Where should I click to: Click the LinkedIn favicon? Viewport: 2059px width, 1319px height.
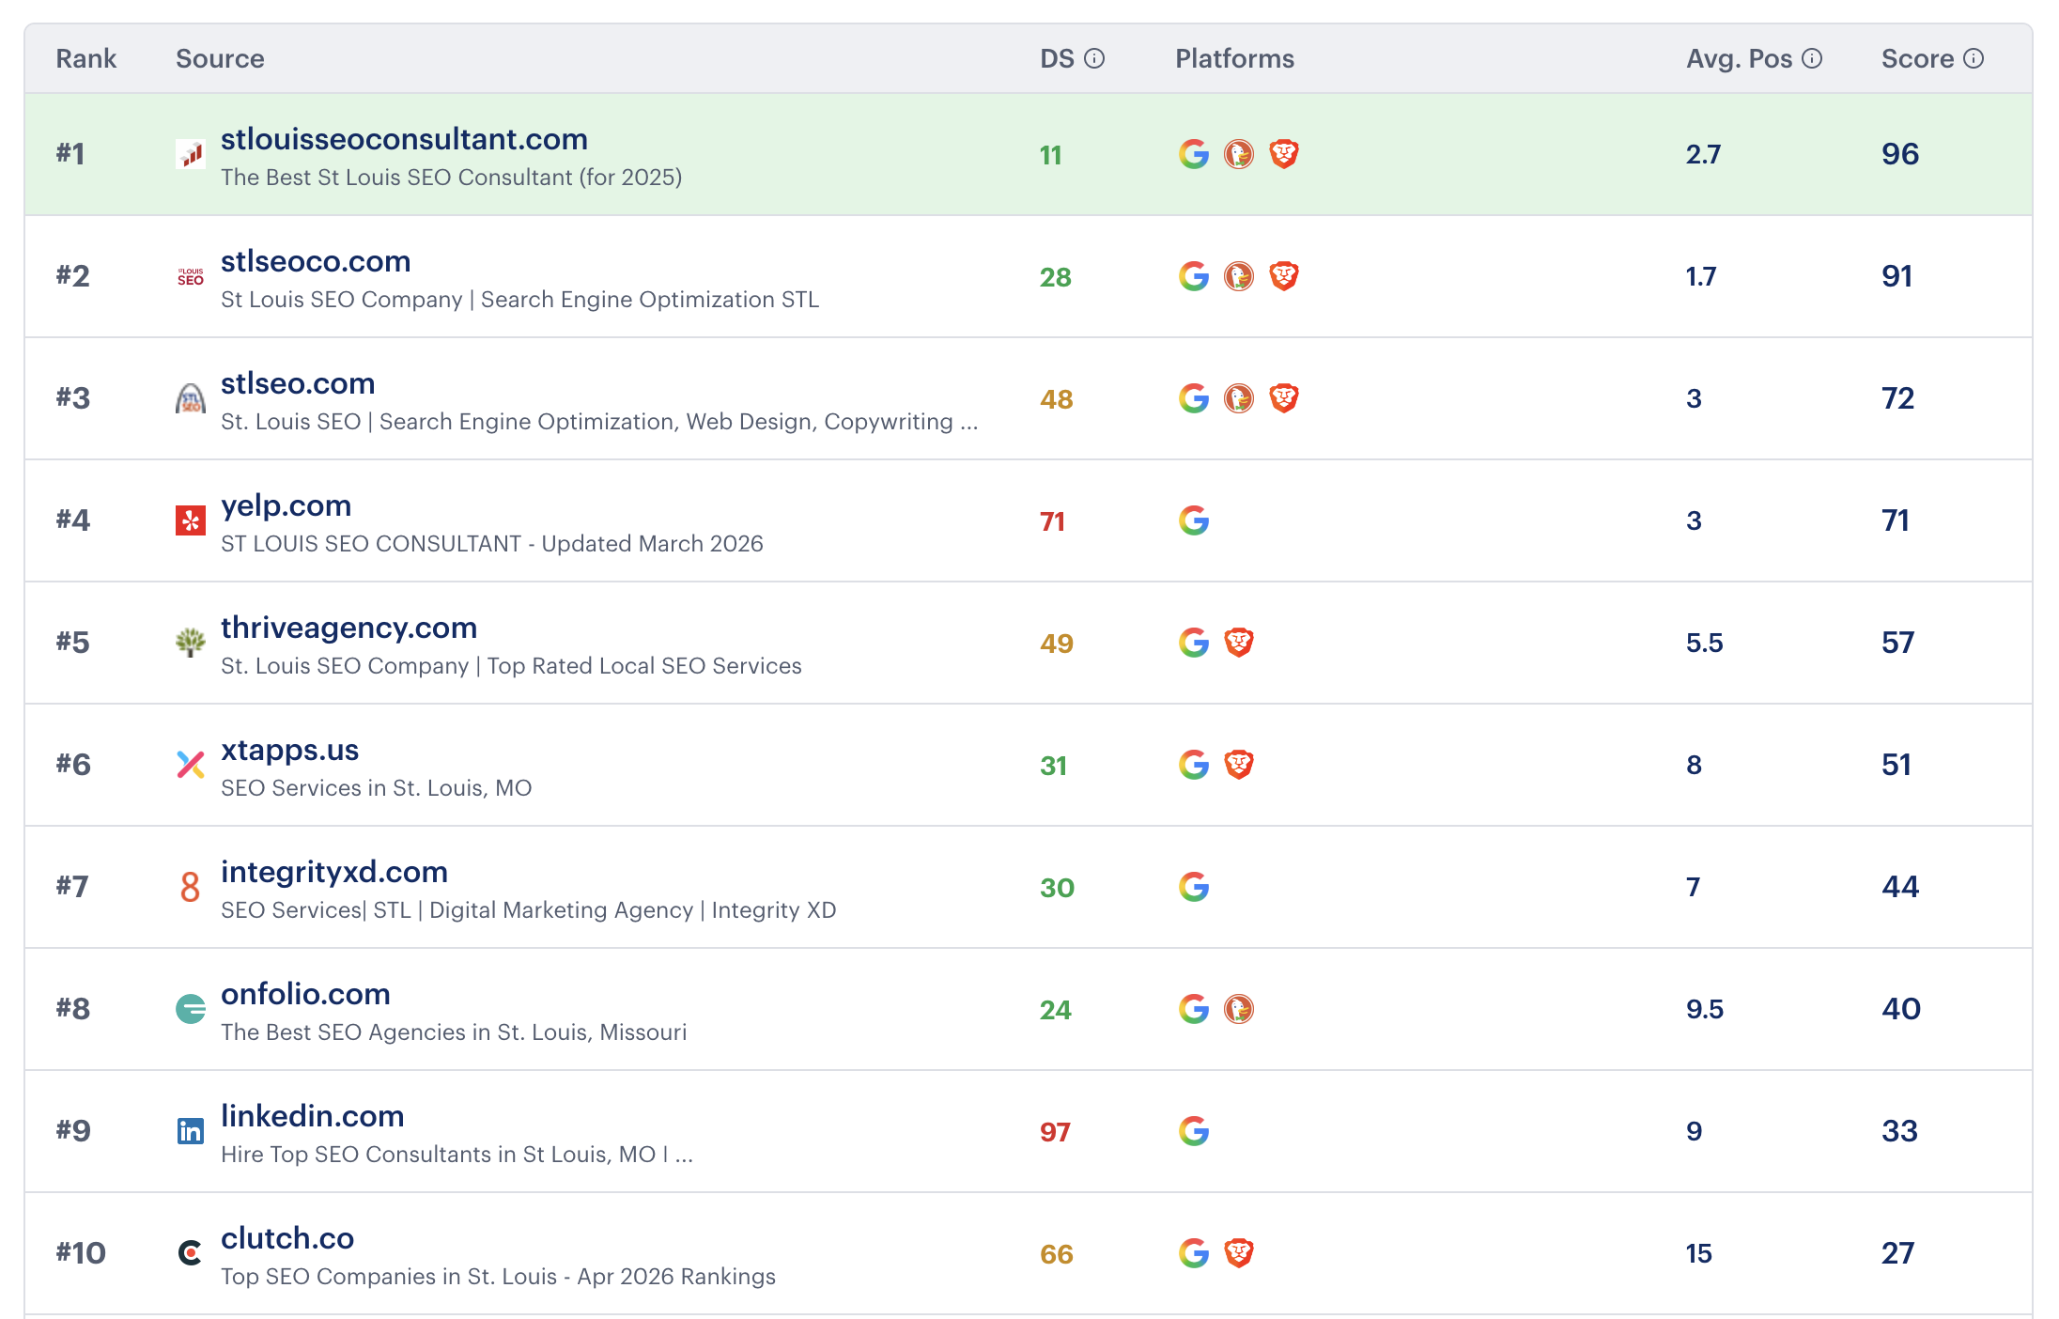[x=191, y=1131]
